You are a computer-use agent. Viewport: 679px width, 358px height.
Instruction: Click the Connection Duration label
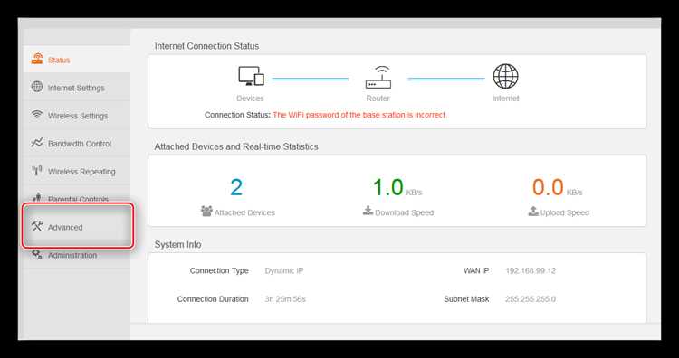[213, 298]
